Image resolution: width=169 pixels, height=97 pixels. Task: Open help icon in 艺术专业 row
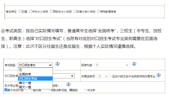(68, 84)
